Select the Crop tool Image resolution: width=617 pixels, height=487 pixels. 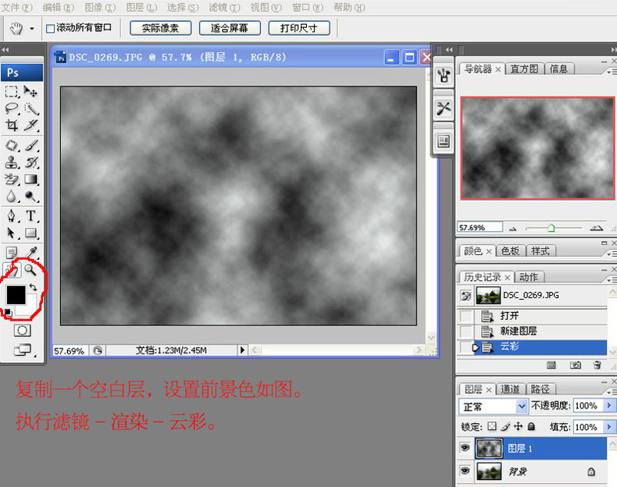click(12, 126)
